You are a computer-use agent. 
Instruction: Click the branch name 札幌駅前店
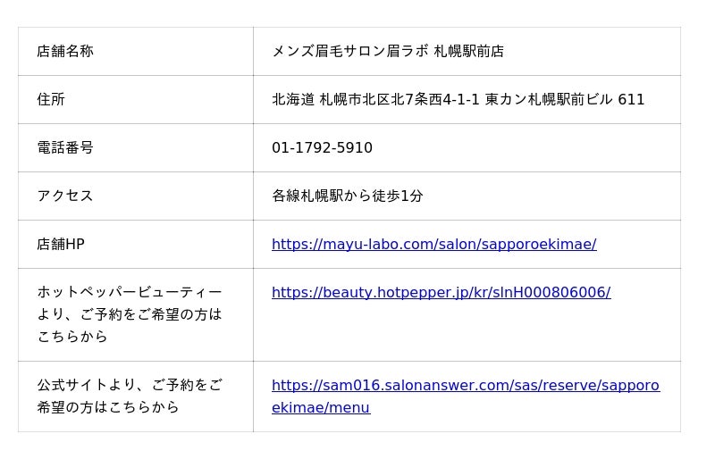[x=469, y=51]
